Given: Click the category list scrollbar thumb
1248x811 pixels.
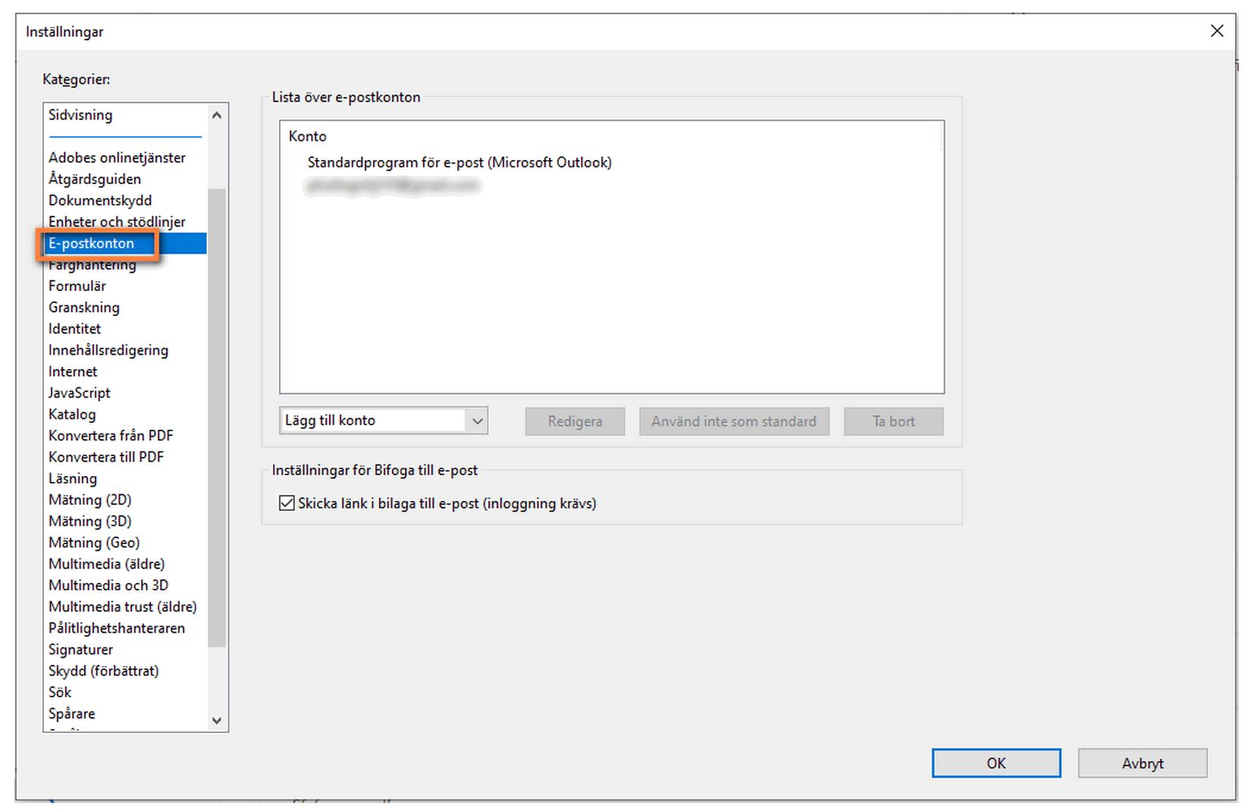Looking at the screenshot, I should click(217, 418).
